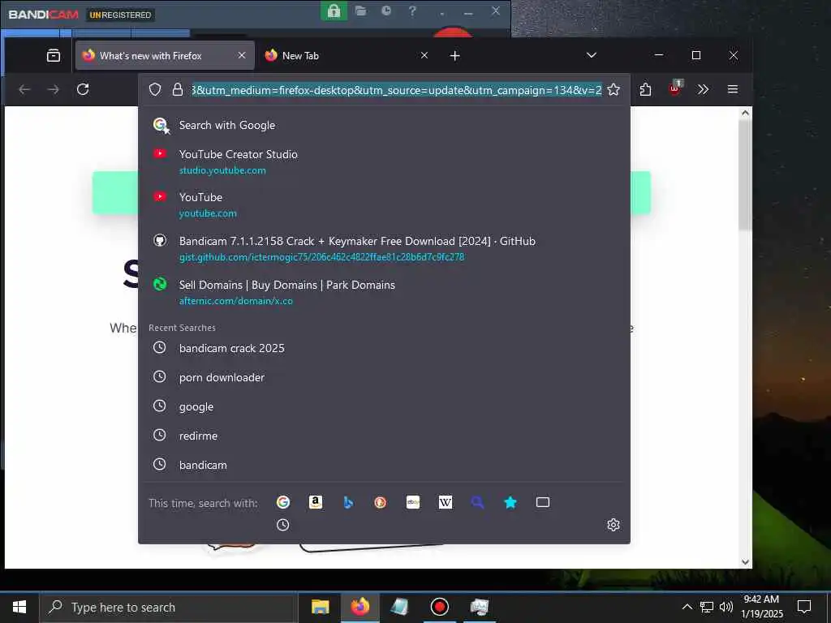This screenshot has height=623, width=831.
Task: Search bookmarks with star icon
Action: (x=510, y=502)
